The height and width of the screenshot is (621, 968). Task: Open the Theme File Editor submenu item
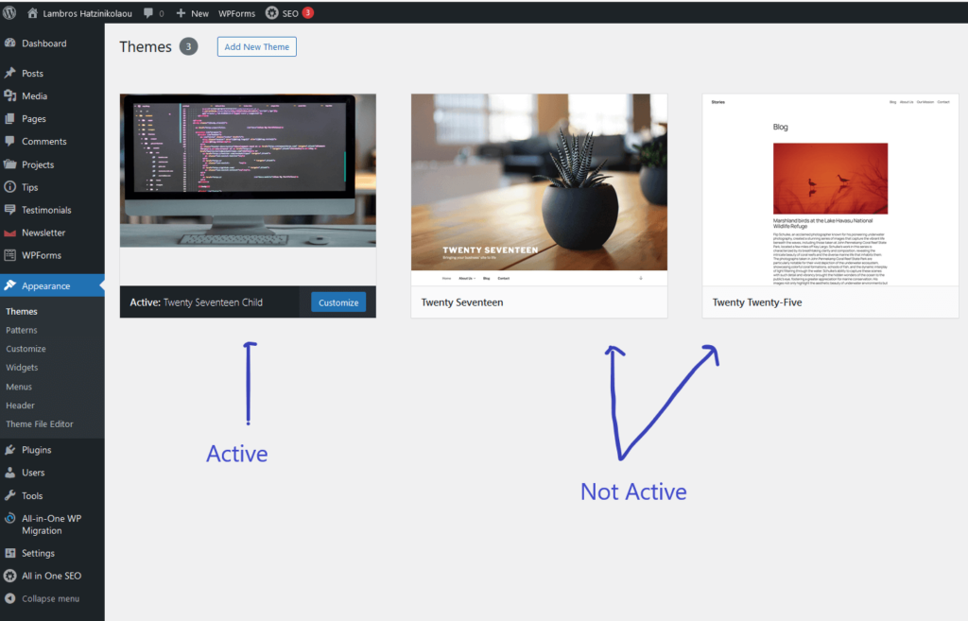point(40,424)
